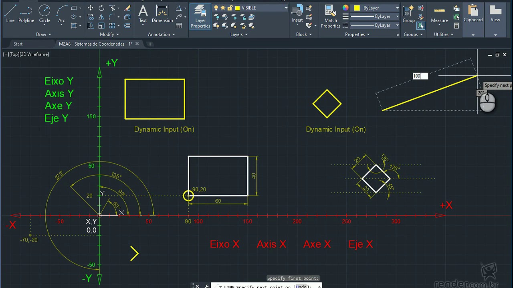Select the Leader annotation tool

click(179, 17)
